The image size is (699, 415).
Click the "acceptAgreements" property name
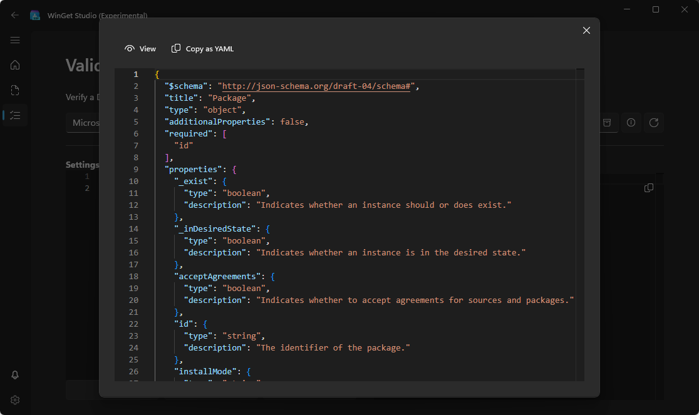(217, 277)
